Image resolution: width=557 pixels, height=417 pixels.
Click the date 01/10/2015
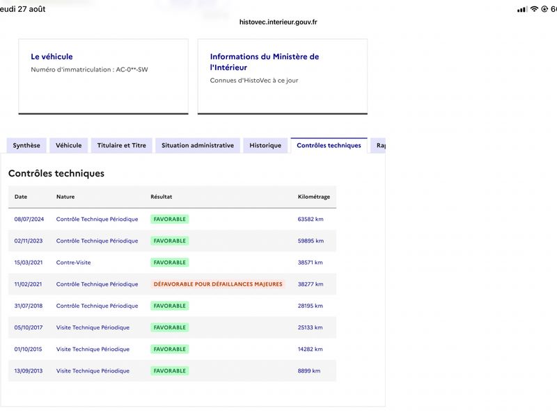(28, 349)
